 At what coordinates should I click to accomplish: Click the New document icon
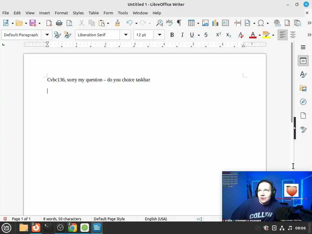click(6, 23)
